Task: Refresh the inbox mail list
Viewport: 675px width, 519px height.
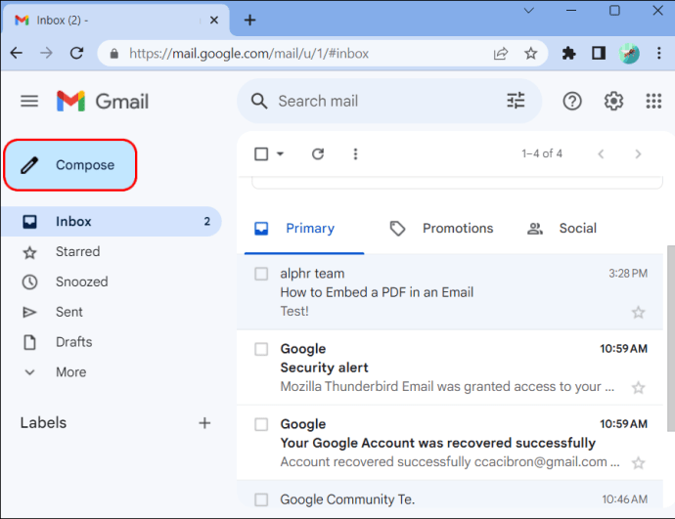Action: 318,153
